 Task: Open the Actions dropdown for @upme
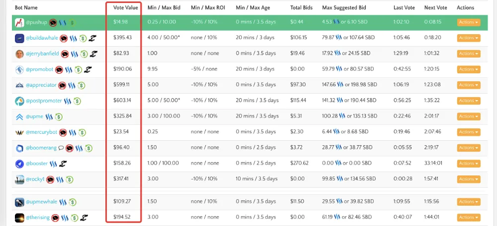coord(469,116)
